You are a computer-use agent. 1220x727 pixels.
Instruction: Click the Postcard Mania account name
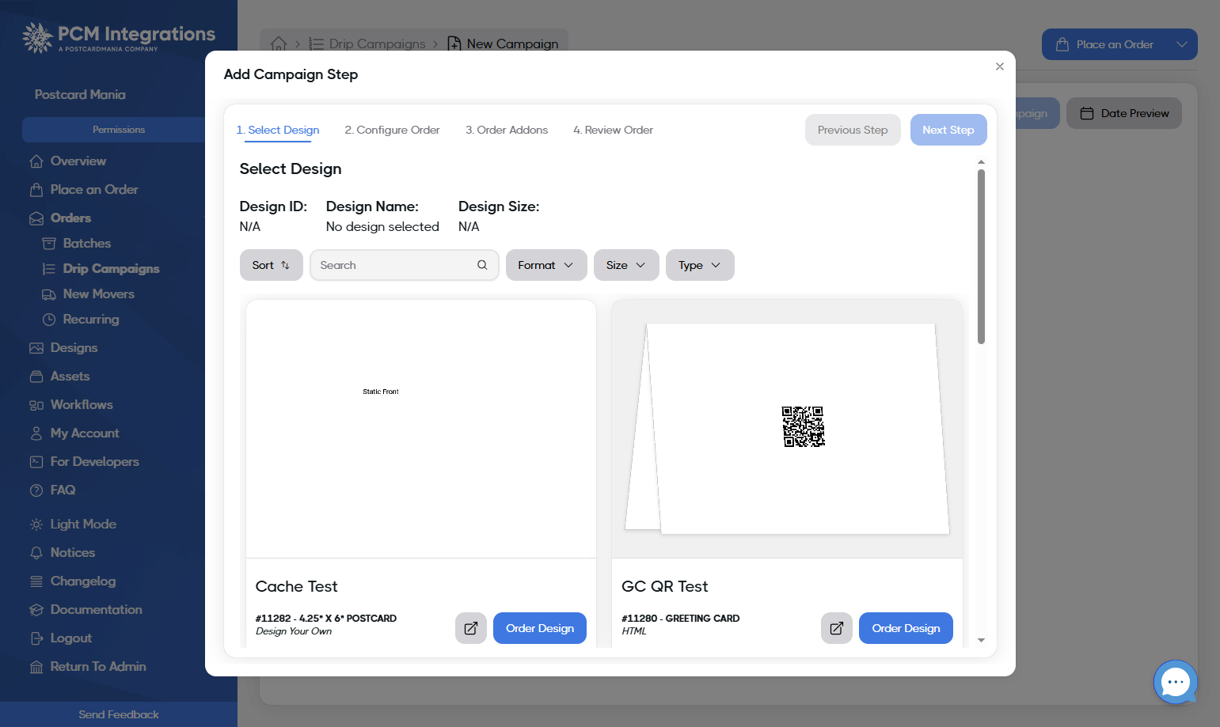click(80, 94)
